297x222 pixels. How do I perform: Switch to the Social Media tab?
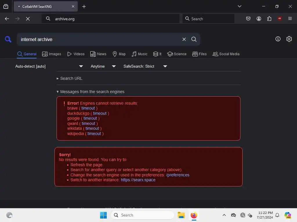coord(226,54)
